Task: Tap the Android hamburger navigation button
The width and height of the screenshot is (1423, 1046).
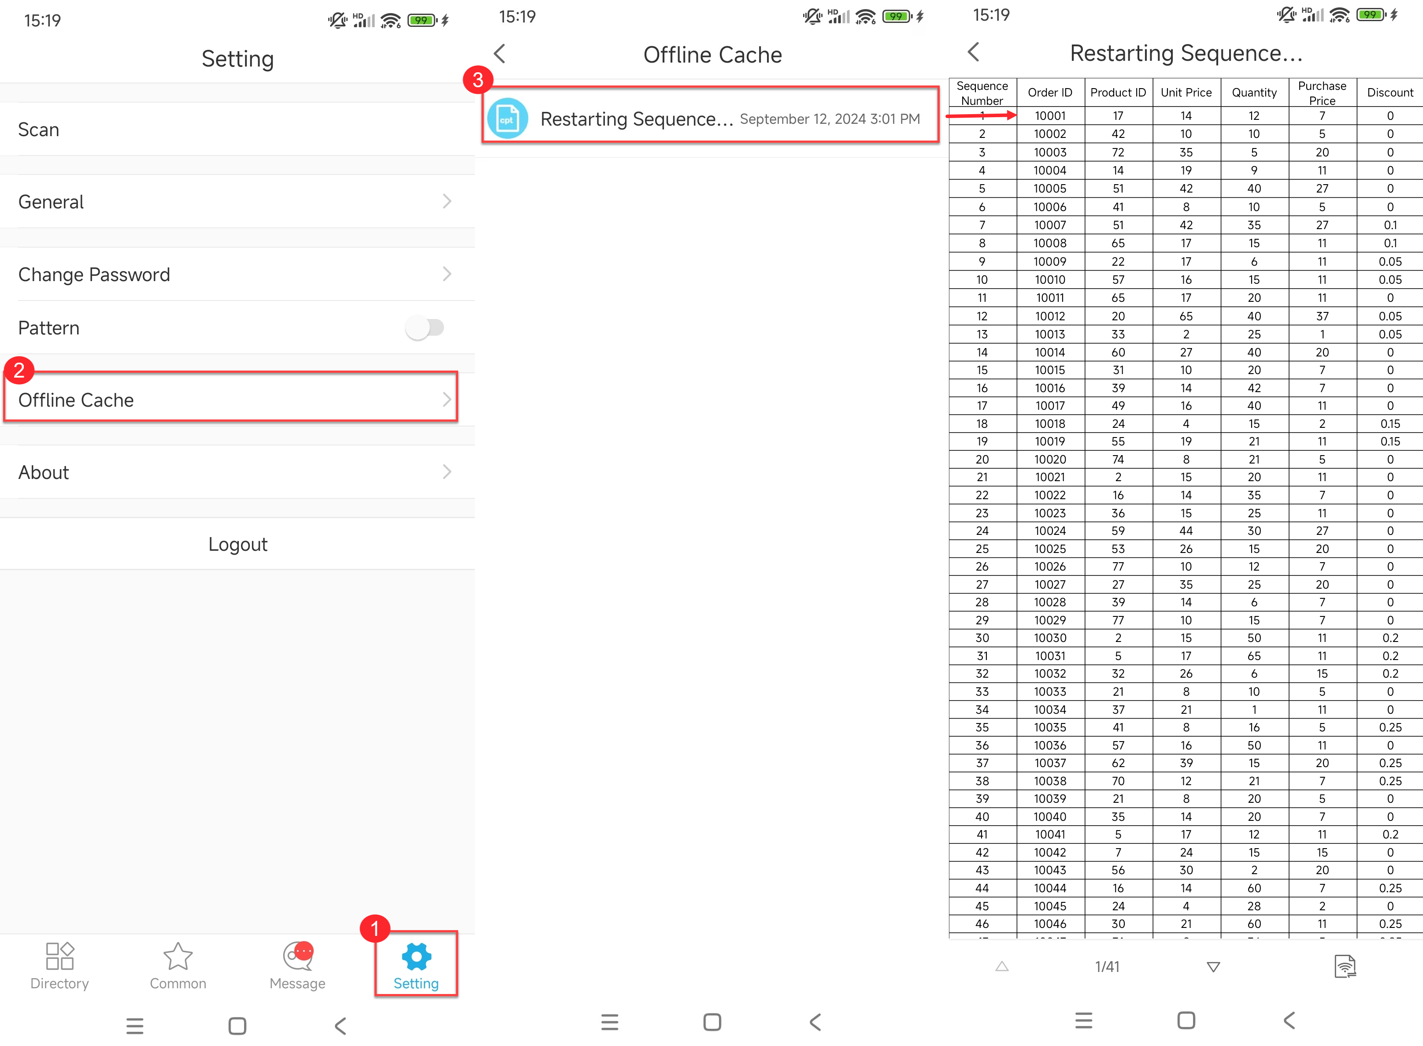Action: point(135,1024)
